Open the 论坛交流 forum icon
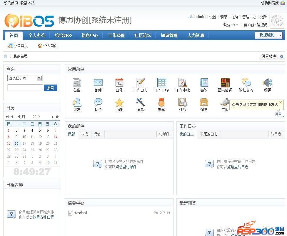This screenshot has height=236, width=287. pos(246,82)
